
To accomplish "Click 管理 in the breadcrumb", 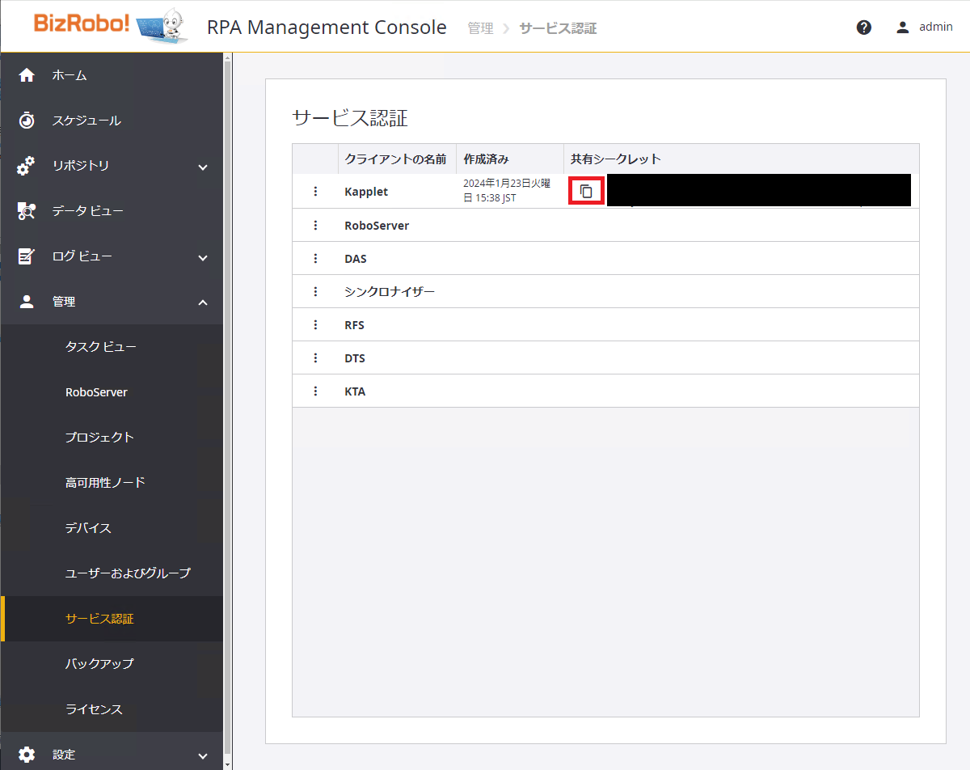I will [480, 28].
